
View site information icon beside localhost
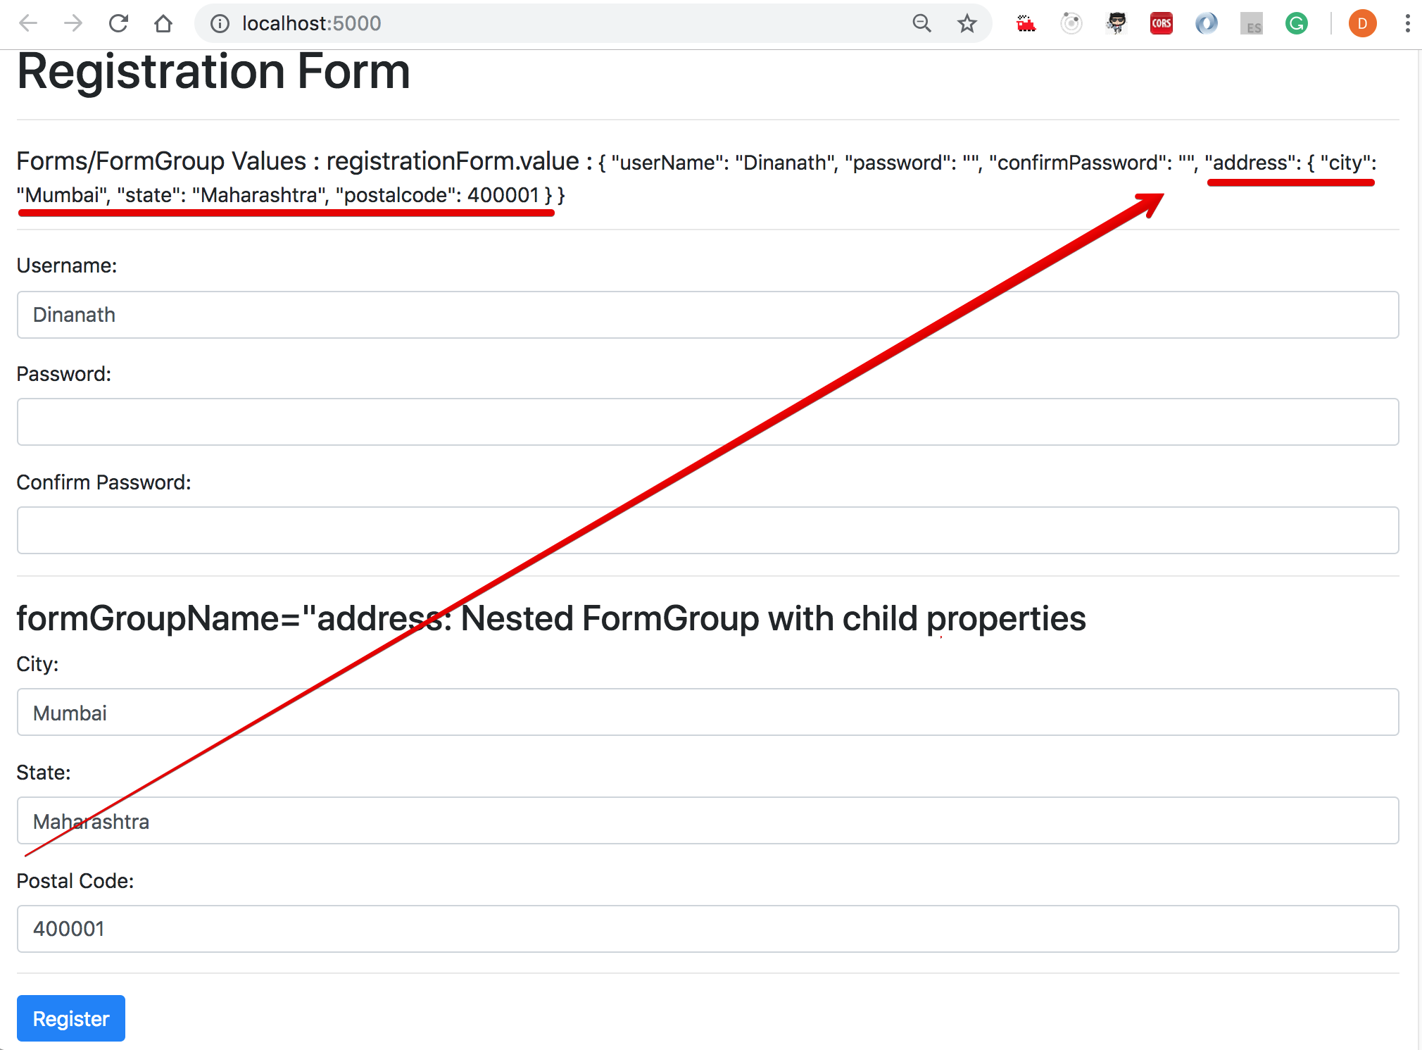click(220, 24)
